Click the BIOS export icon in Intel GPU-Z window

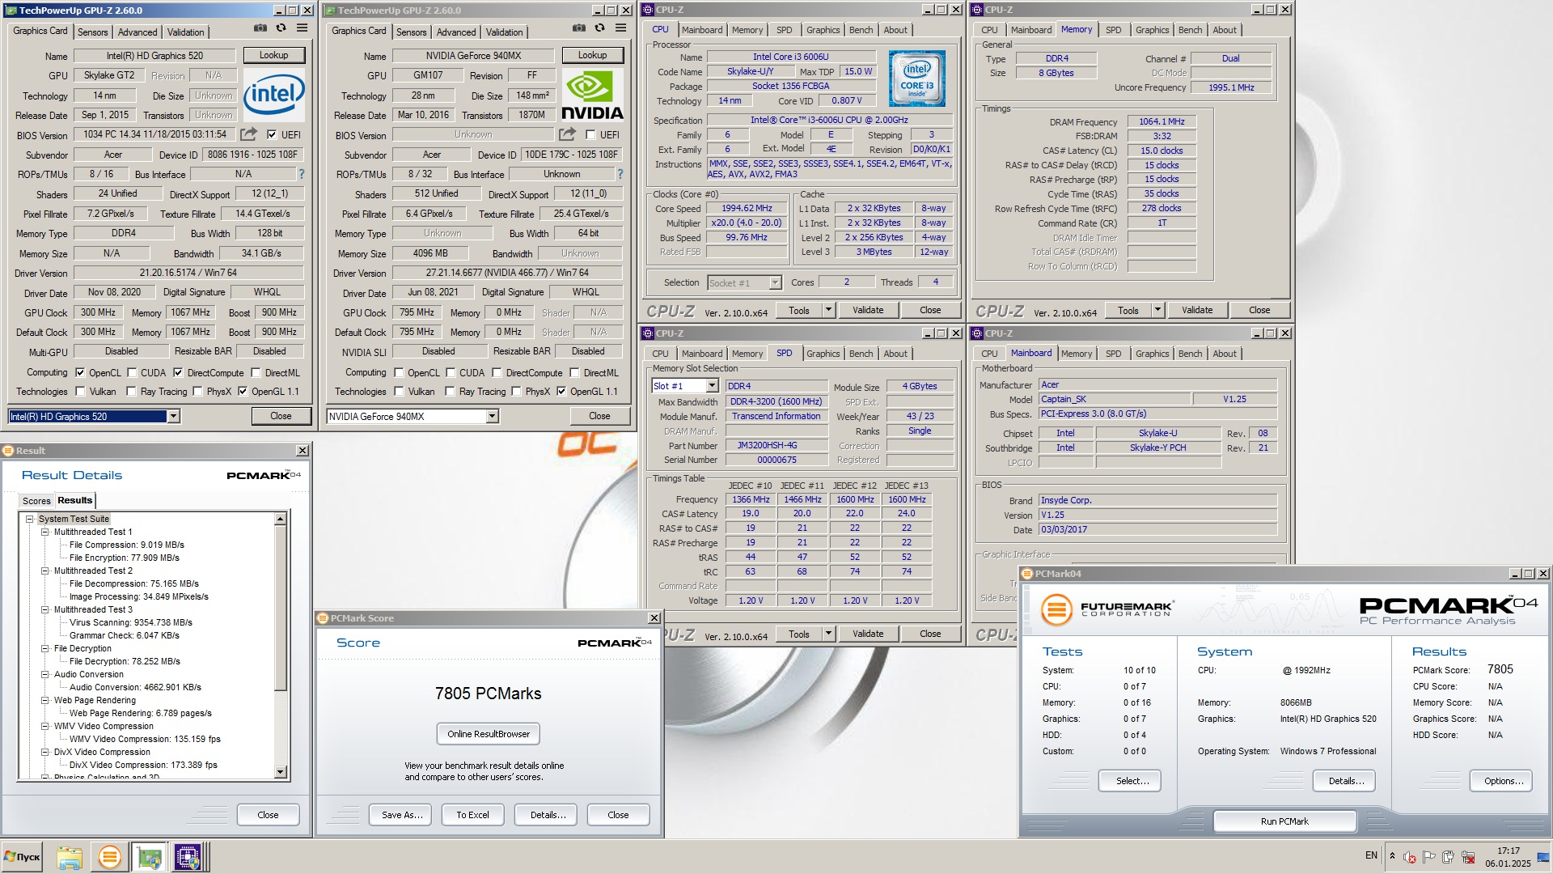[248, 134]
